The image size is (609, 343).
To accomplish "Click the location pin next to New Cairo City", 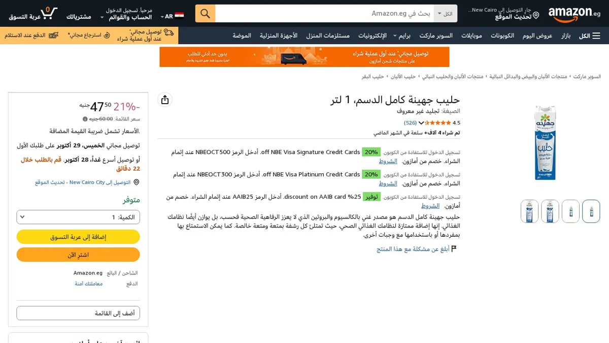I will [137, 182].
